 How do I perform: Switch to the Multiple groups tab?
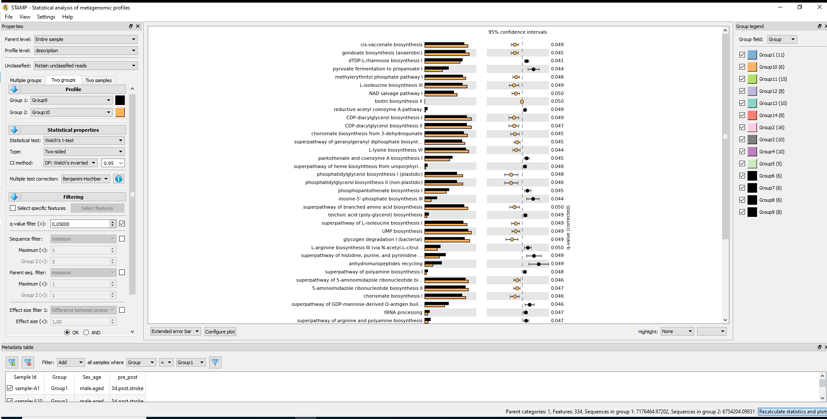tap(25, 80)
